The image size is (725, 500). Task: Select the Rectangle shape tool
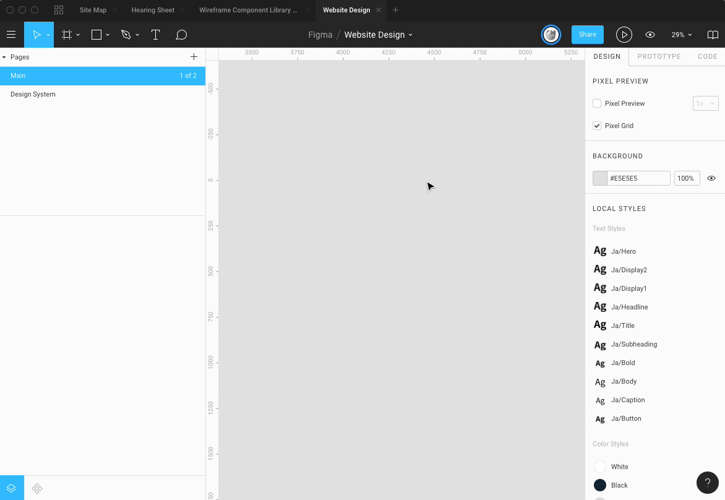[x=96, y=35]
